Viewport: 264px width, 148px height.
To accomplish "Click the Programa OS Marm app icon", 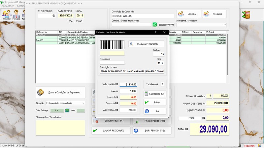I will pos(2,2).
